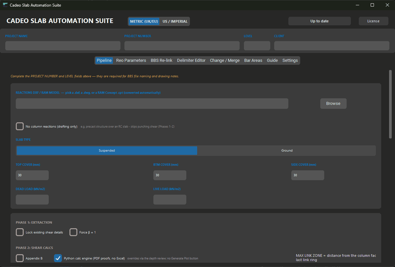Viewport: 395px width, 267px height.
Task: Click the Up to date button
Action: coord(319,21)
